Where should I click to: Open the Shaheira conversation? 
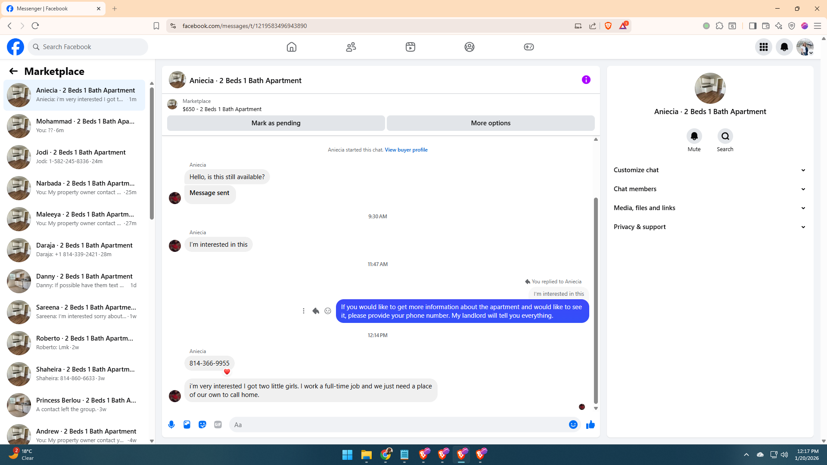tap(75, 374)
